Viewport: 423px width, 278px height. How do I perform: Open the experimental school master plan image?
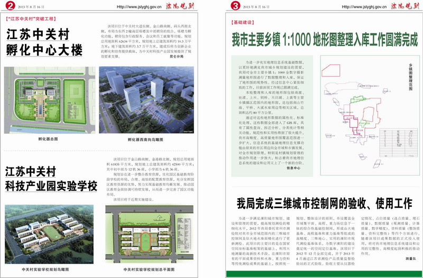pos(150,234)
